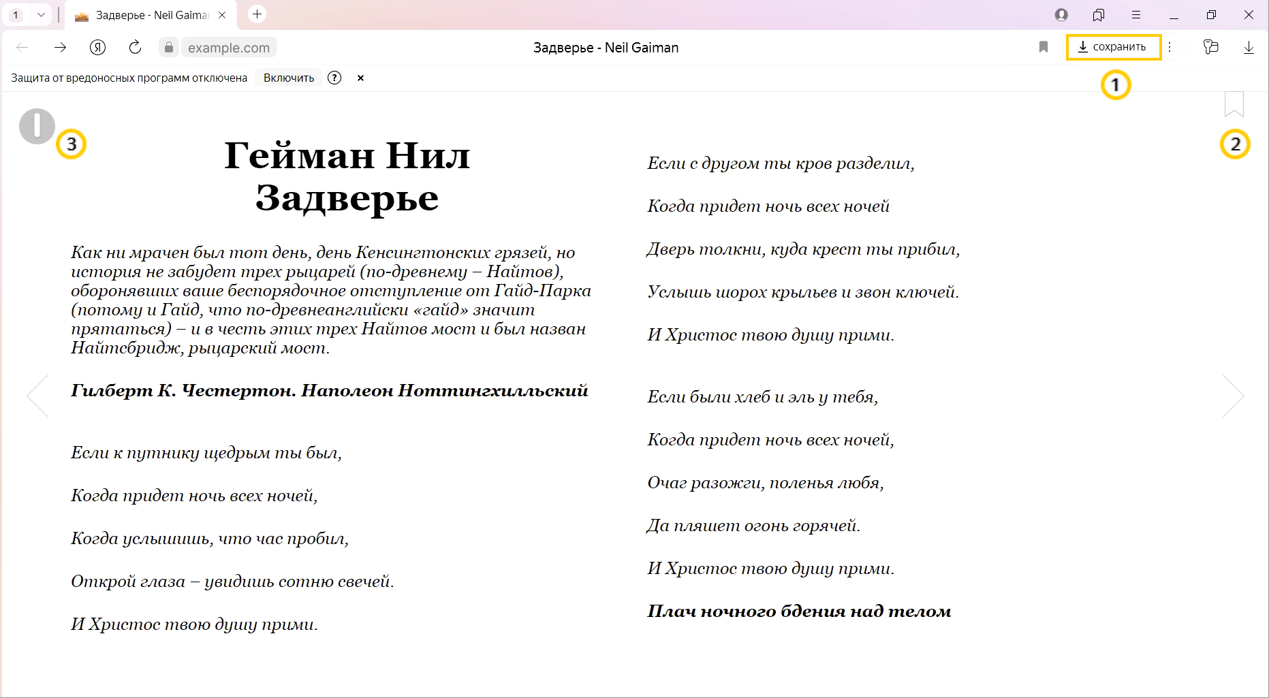Open the collections icon in toolbar
1269x698 pixels.
tap(1210, 47)
